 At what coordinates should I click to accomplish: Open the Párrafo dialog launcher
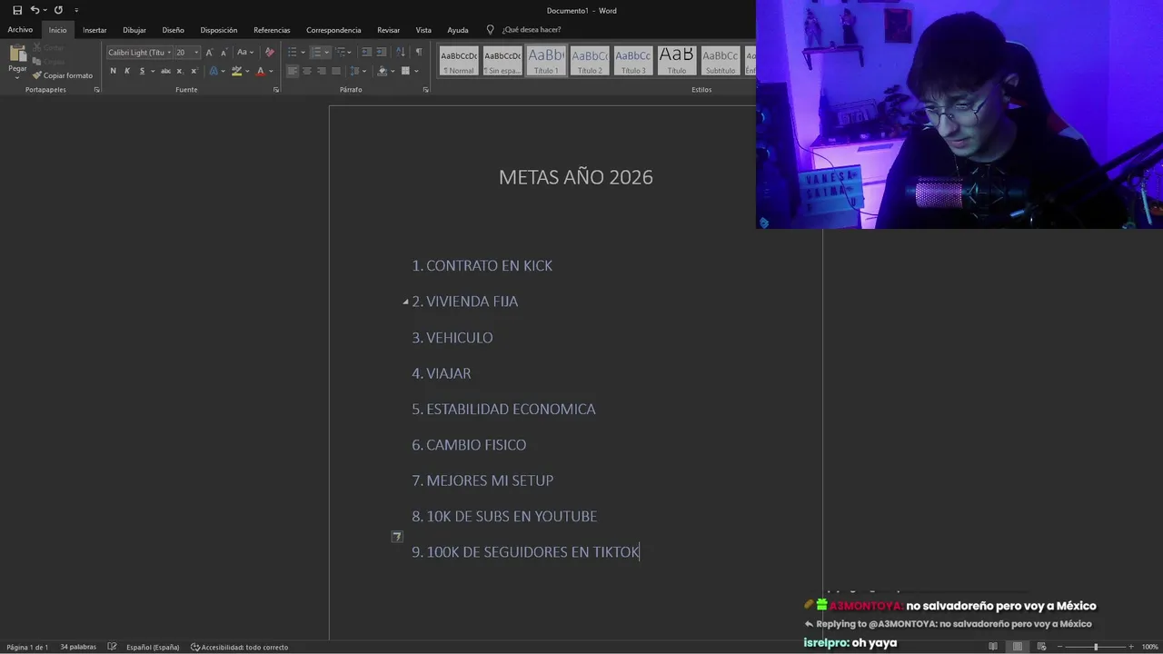(425, 90)
